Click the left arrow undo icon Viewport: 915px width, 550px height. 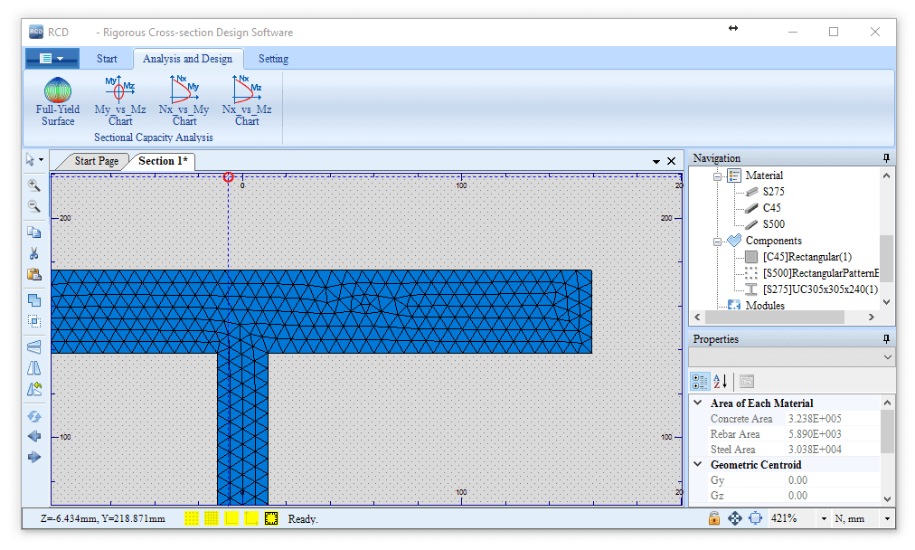coord(33,436)
